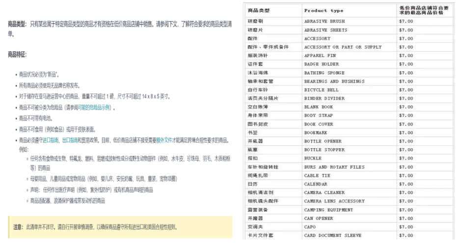Select the ABRASIVE SHEETS cell
This screenshot has width=456, height=243.
pos(349,30)
